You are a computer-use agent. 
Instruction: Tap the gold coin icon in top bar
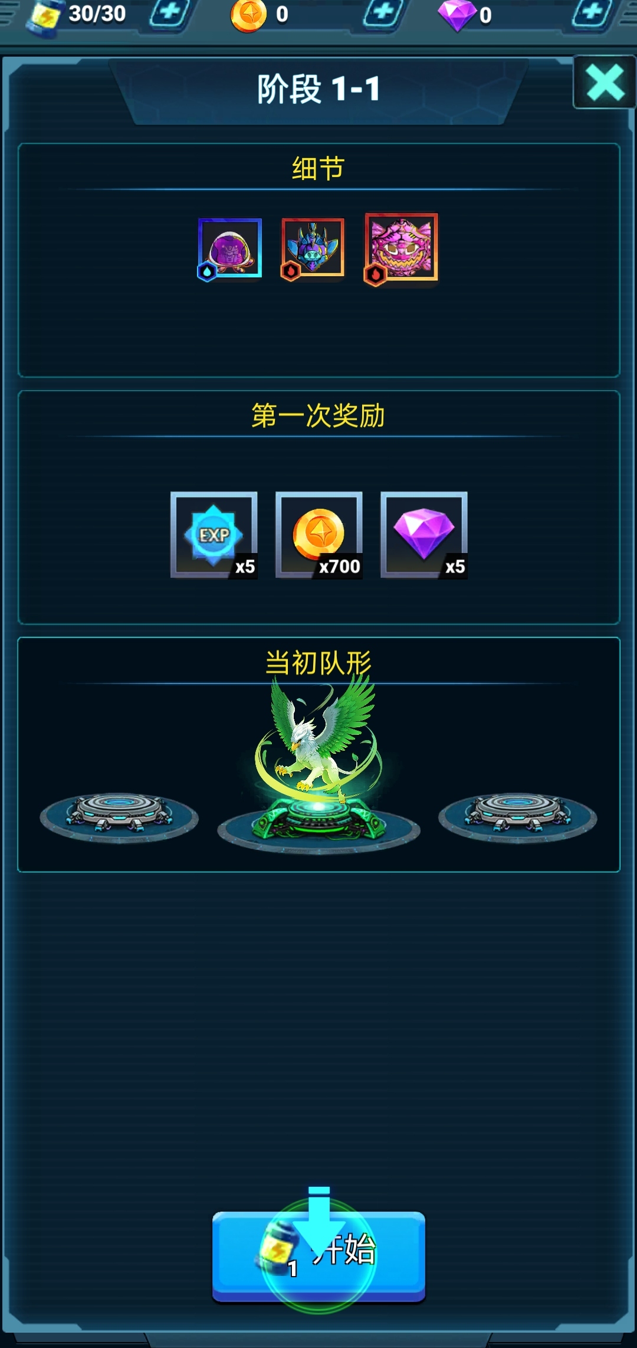click(x=248, y=15)
